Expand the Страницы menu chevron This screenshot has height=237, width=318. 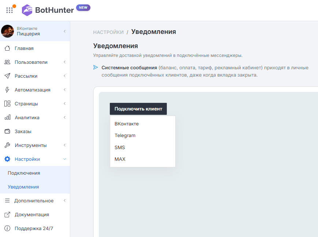[x=64, y=104]
